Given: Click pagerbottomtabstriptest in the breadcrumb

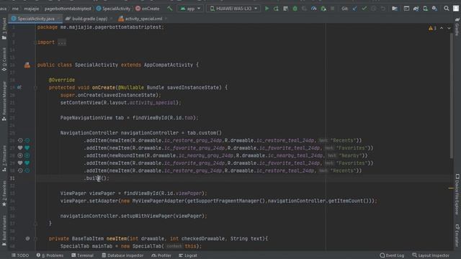Looking at the screenshot, I should coord(68,9).
